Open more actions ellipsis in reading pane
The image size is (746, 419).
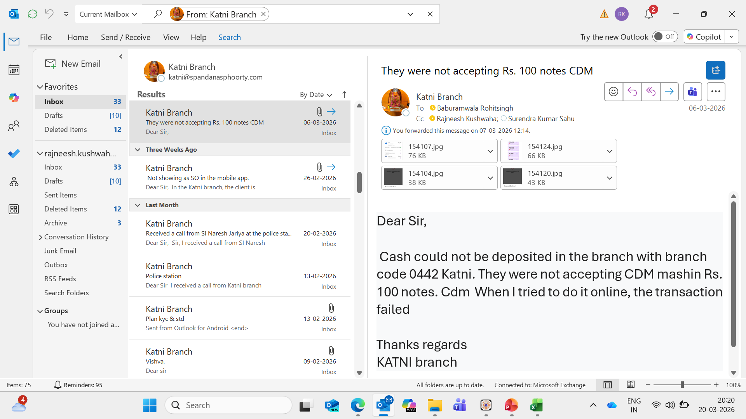tap(716, 92)
